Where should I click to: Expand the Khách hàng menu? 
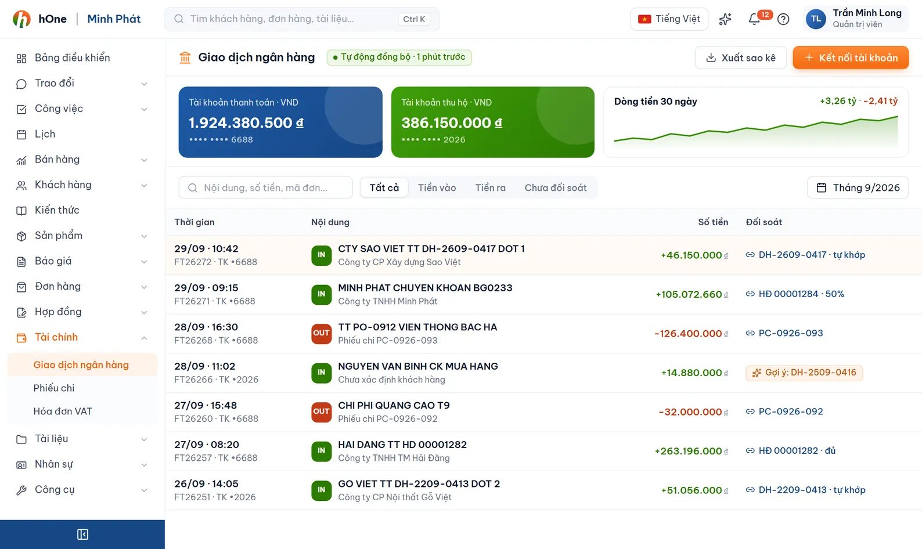(x=82, y=185)
